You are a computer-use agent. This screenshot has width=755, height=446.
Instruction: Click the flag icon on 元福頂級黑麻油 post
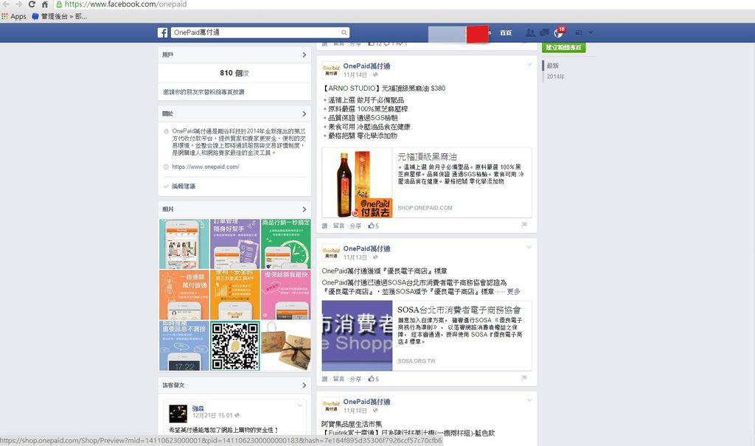524,225
